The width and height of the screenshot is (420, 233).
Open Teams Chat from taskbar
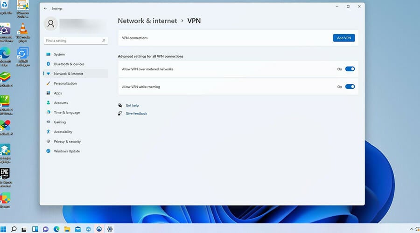[x=46, y=229]
